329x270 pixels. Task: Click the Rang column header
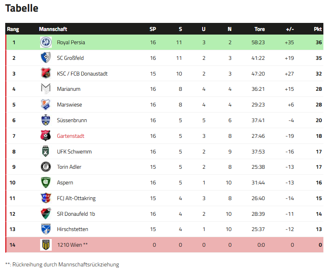(x=13, y=29)
